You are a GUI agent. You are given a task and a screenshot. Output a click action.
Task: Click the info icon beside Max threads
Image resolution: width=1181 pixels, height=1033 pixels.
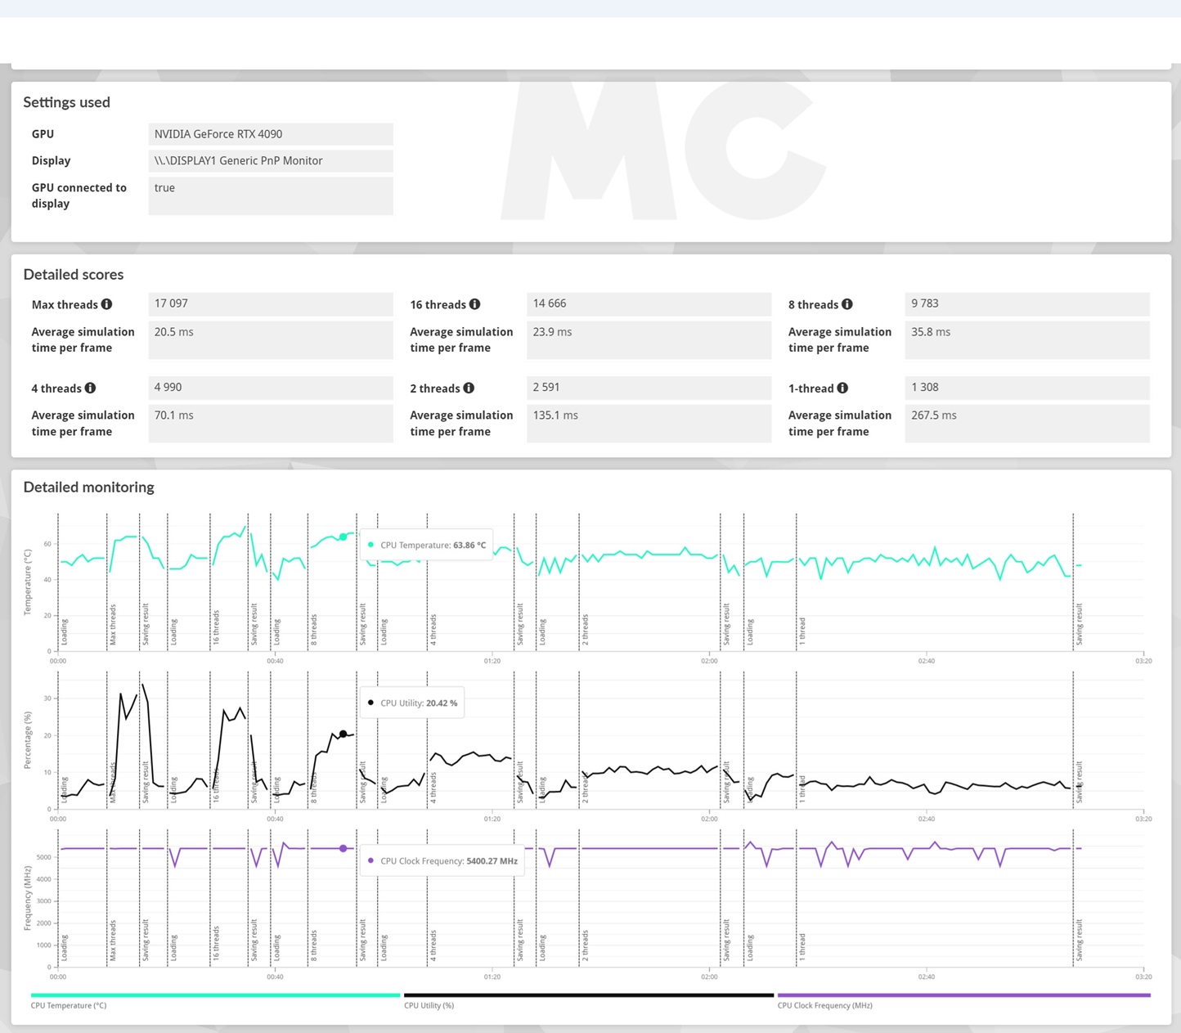[x=106, y=304]
